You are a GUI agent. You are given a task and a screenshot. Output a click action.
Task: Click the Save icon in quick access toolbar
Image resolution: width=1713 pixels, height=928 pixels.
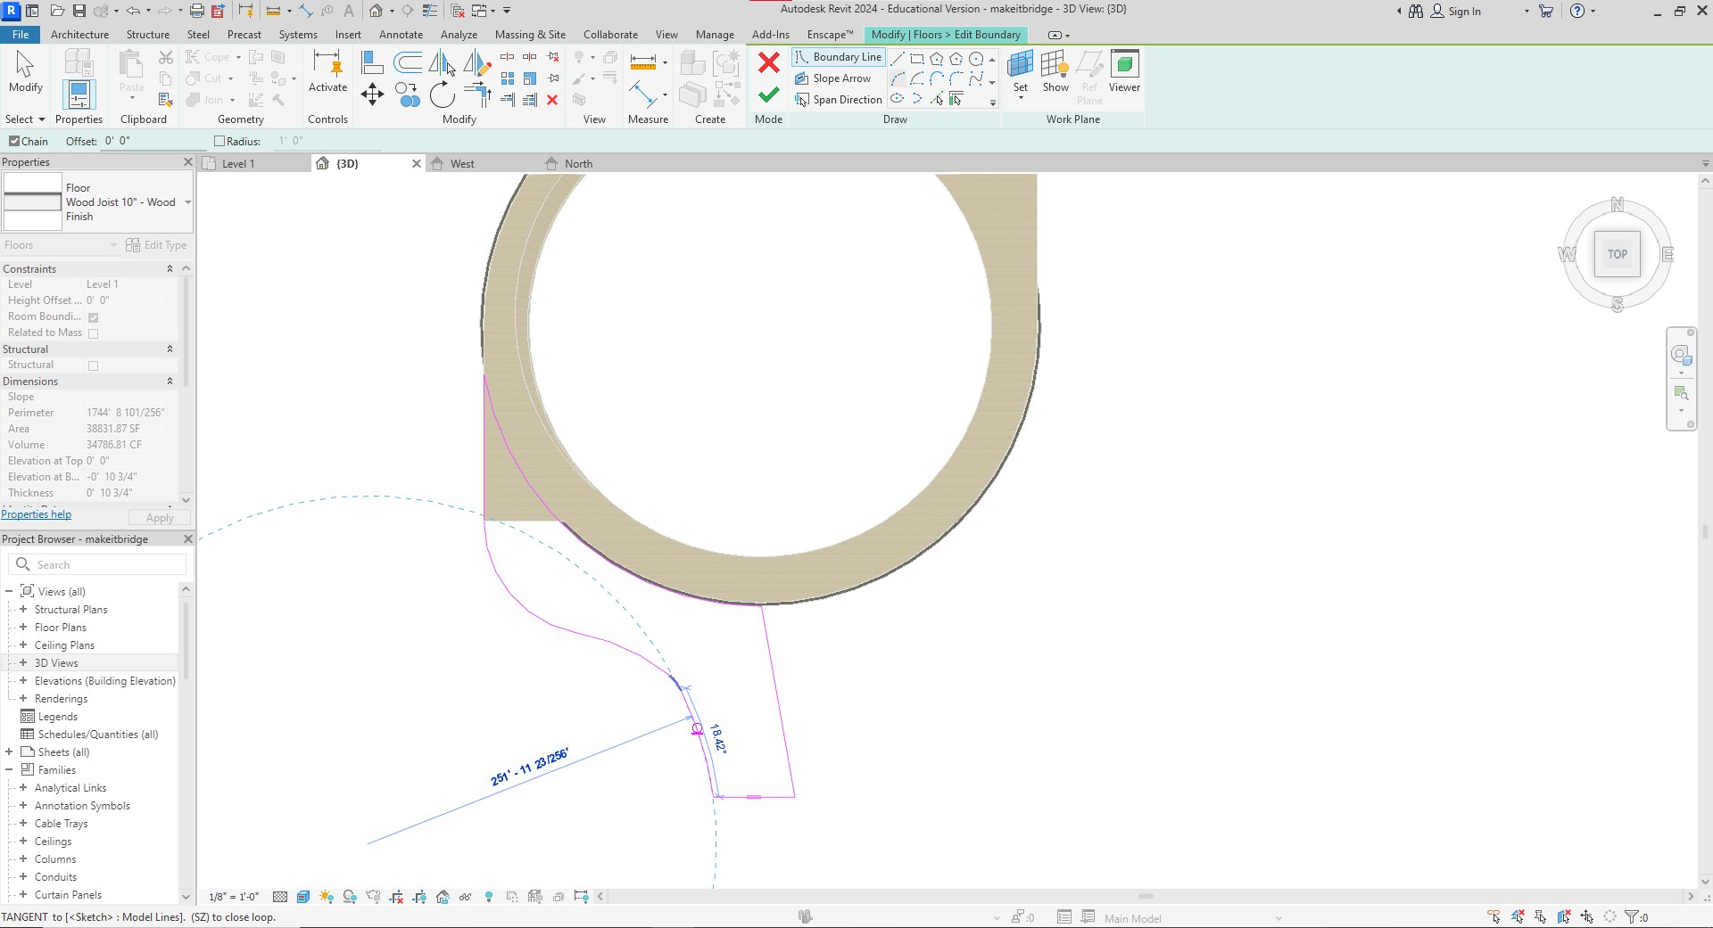[79, 11]
